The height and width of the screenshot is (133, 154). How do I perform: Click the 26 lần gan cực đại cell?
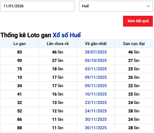[x=134, y=77]
